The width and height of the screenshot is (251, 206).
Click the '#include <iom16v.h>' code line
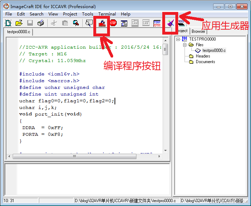point(49,74)
